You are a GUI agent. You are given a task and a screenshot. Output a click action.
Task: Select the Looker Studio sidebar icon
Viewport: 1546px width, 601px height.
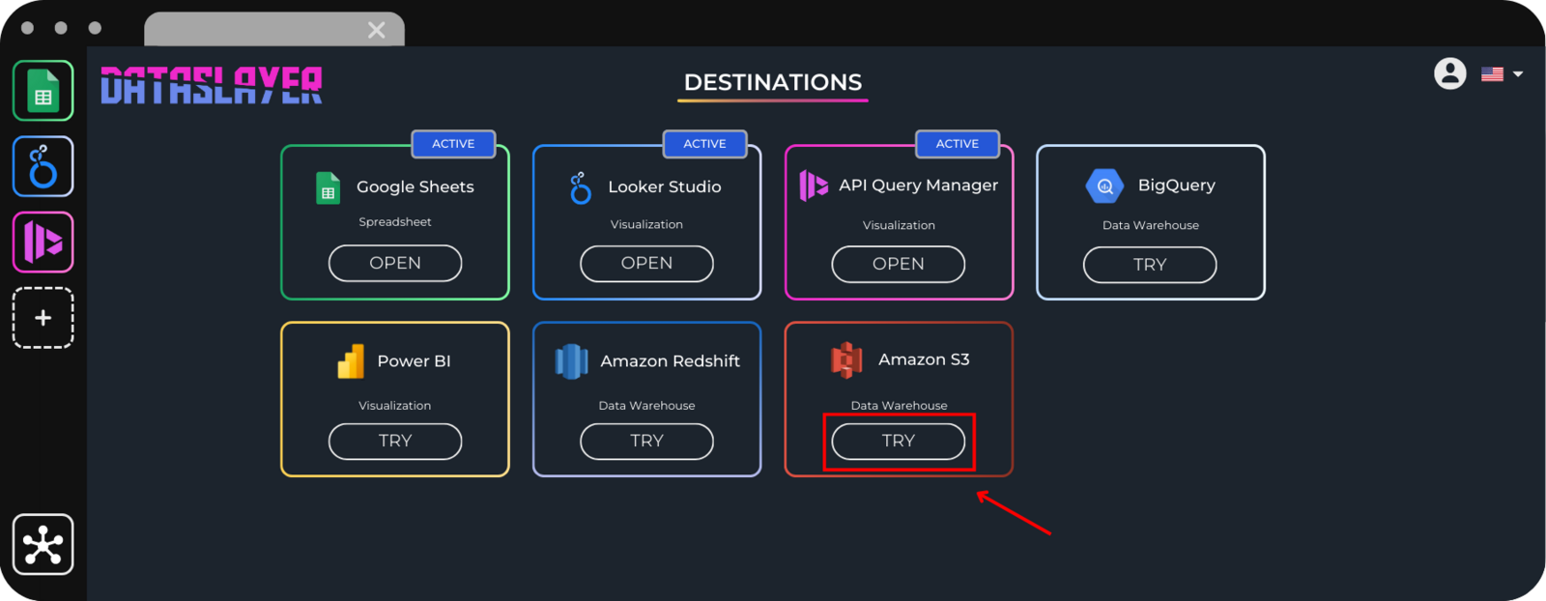click(x=43, y=166)
